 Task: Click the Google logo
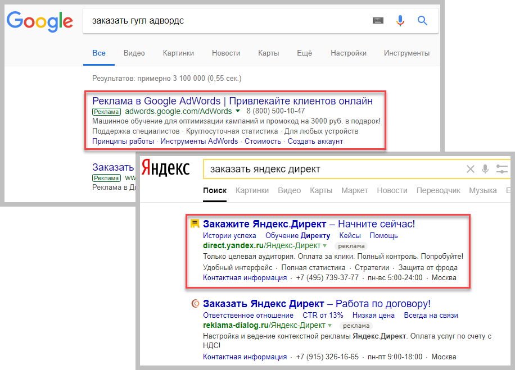pyautogui.click(x=39, y=21)
